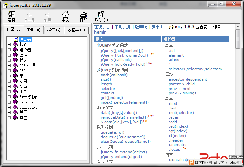The image size is (244, 167).
Task: Click the book icon beside 属性
Action: click(15, 55)
